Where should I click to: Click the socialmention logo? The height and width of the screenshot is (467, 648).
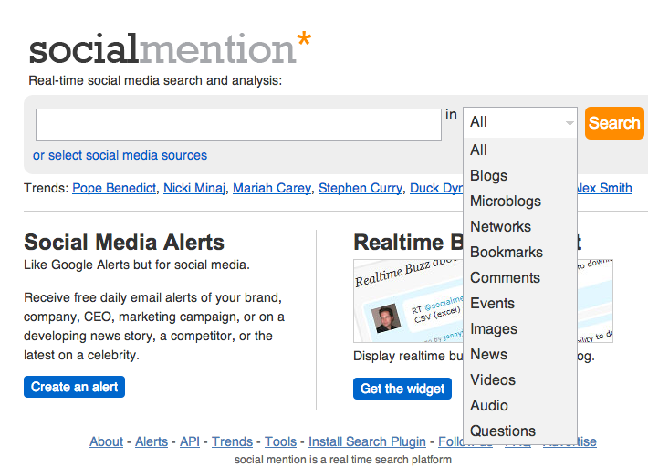[x=170, y=48]
